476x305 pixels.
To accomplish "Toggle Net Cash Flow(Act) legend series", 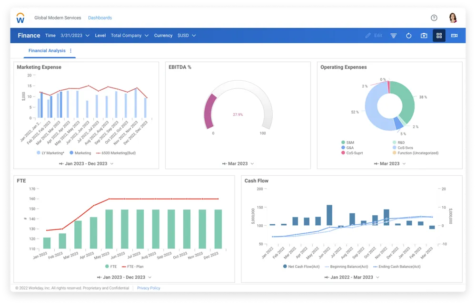I will [301, 267].
